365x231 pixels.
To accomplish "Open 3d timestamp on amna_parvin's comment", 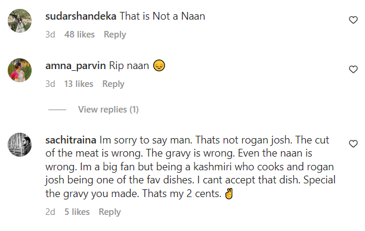I will coord(50,84).
